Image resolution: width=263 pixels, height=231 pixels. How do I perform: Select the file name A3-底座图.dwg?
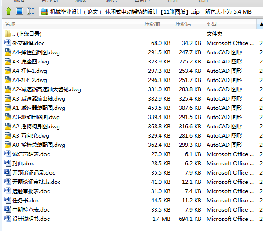(x=31, y=62)
